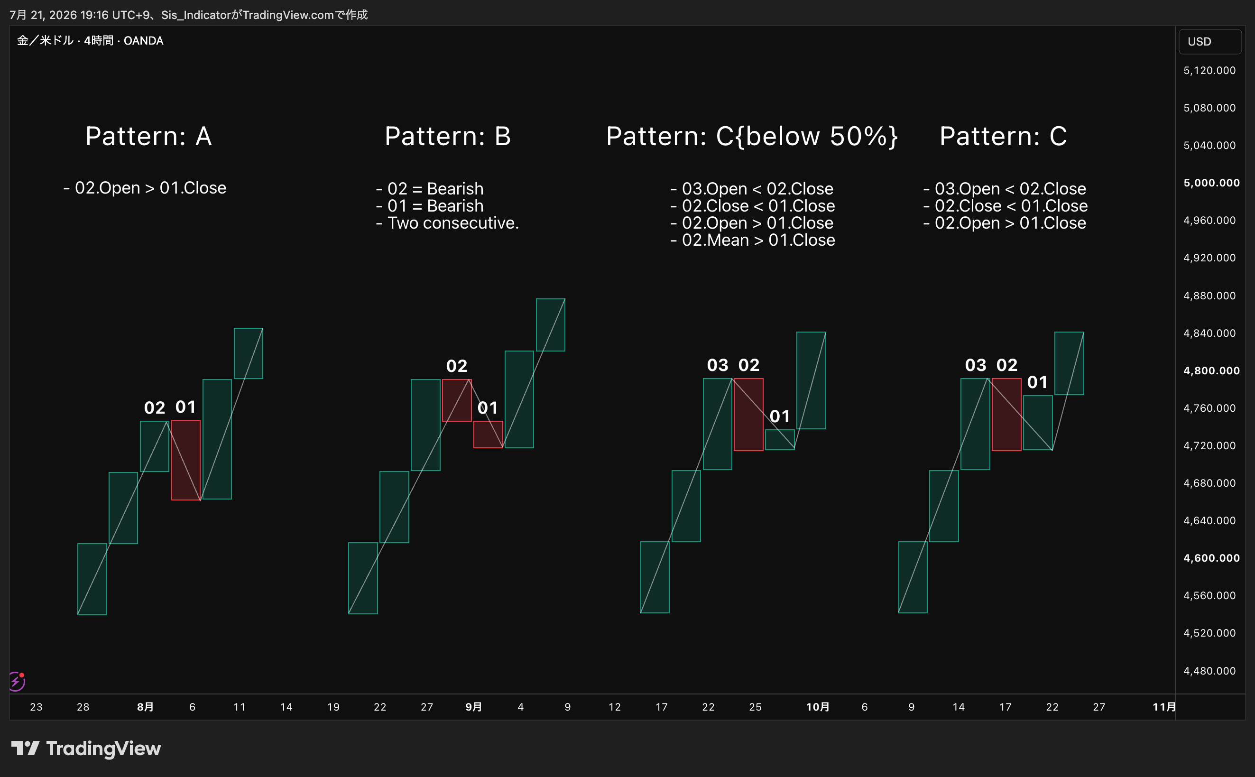
Task: Click the Pattern: C{below 50%} heading
Action: click(x=752, y=137)
